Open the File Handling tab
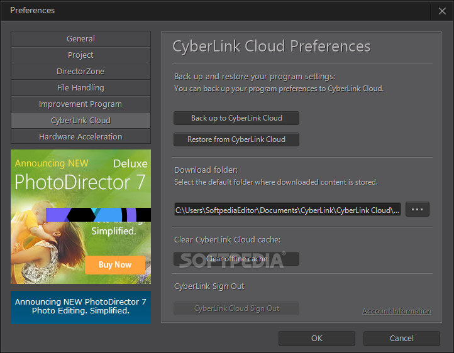454x353 pixels. point(80,88)
